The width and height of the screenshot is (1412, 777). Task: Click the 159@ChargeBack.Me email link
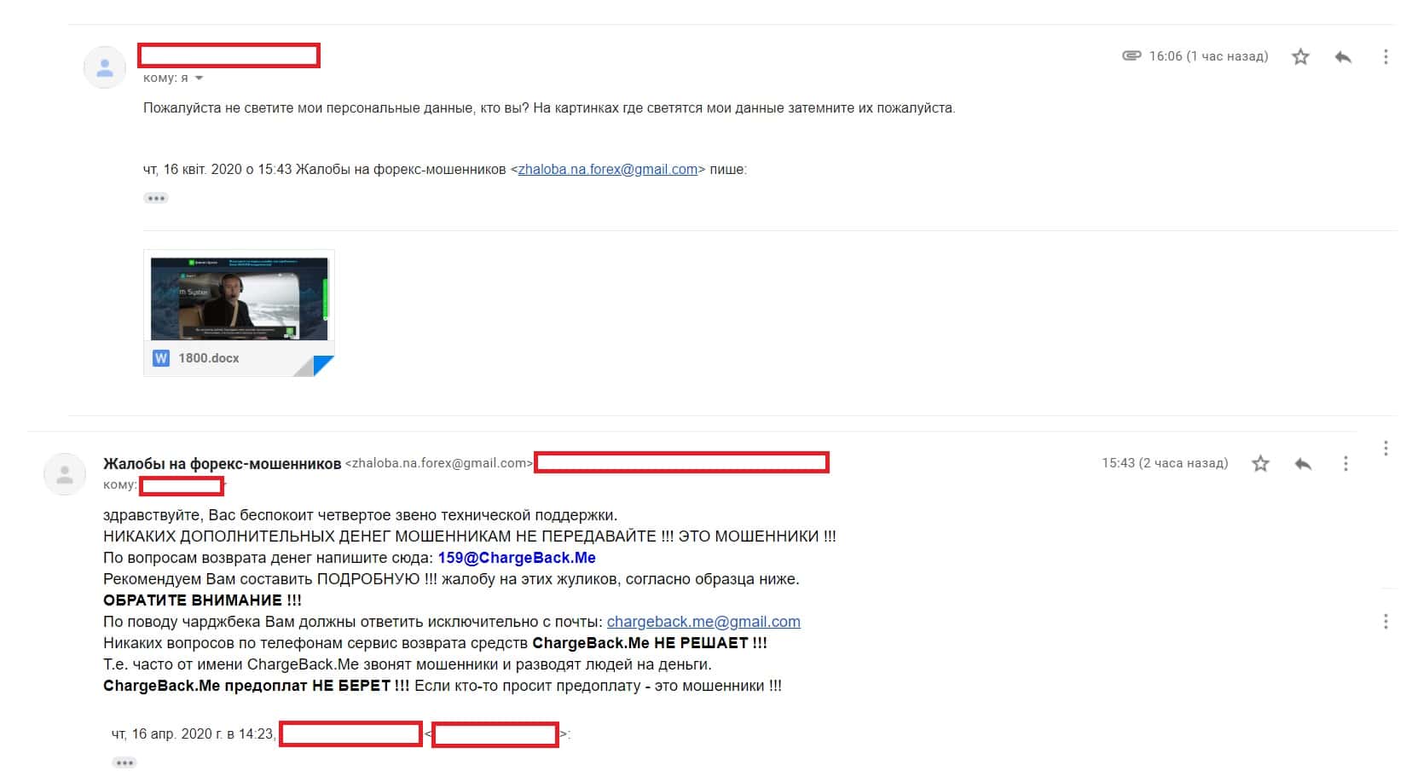(517, 558)
